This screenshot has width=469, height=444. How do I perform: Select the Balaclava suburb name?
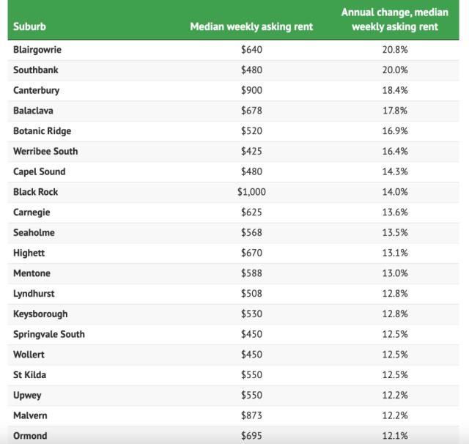click(33, 111)
